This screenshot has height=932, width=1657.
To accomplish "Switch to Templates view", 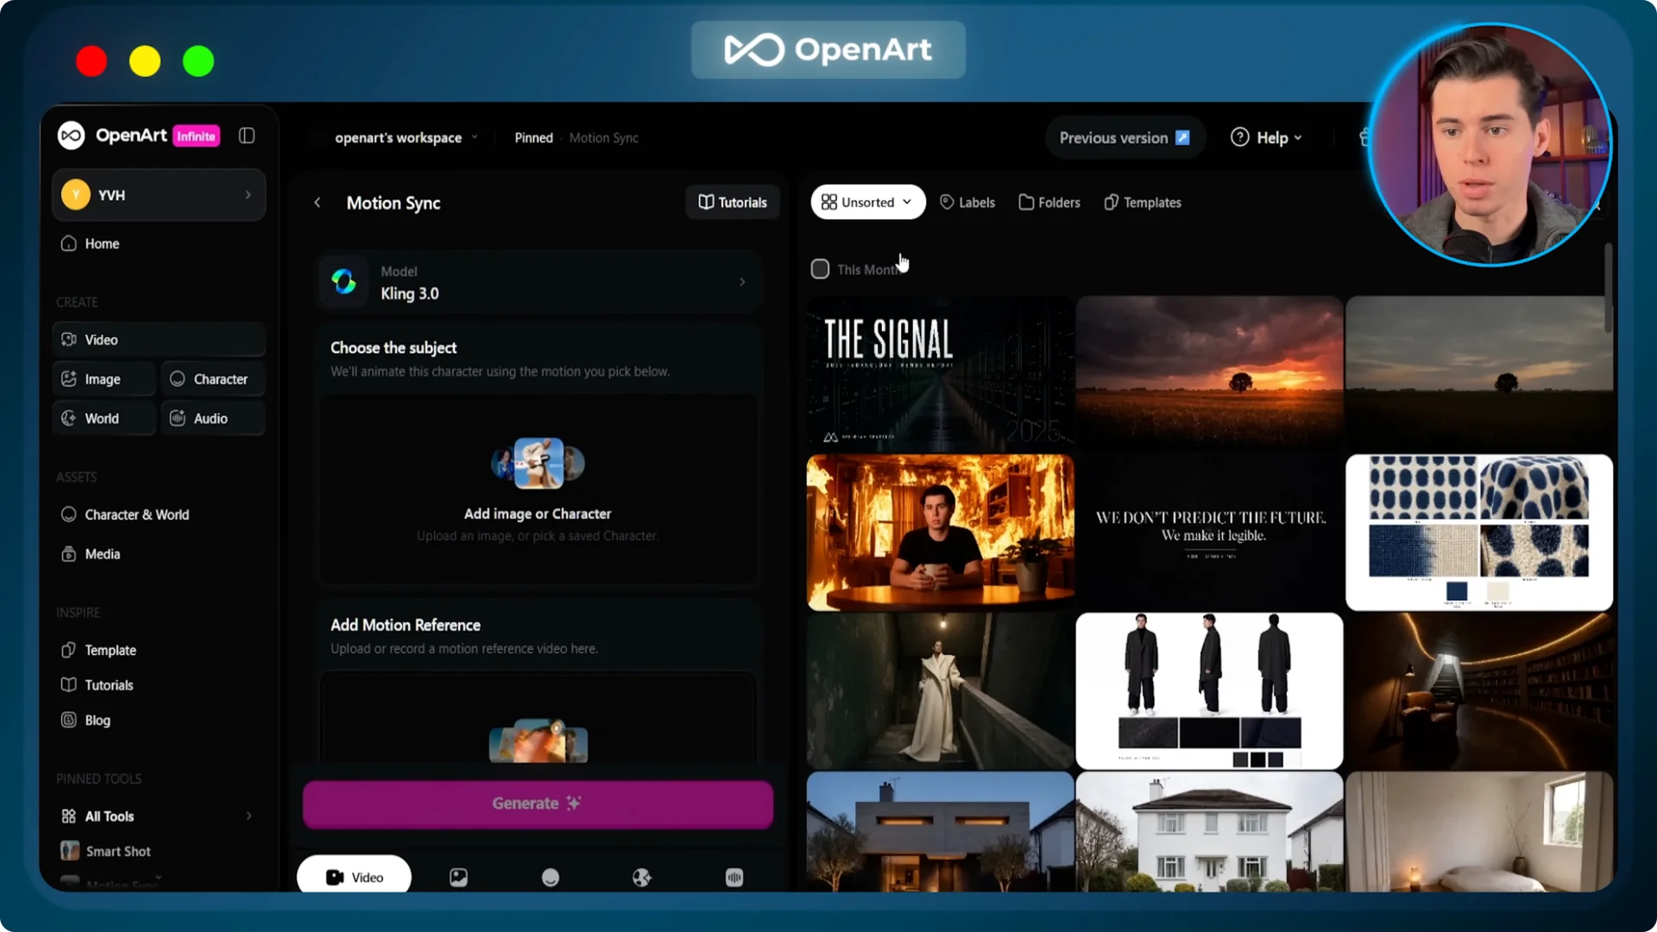I will (1142, 202).
